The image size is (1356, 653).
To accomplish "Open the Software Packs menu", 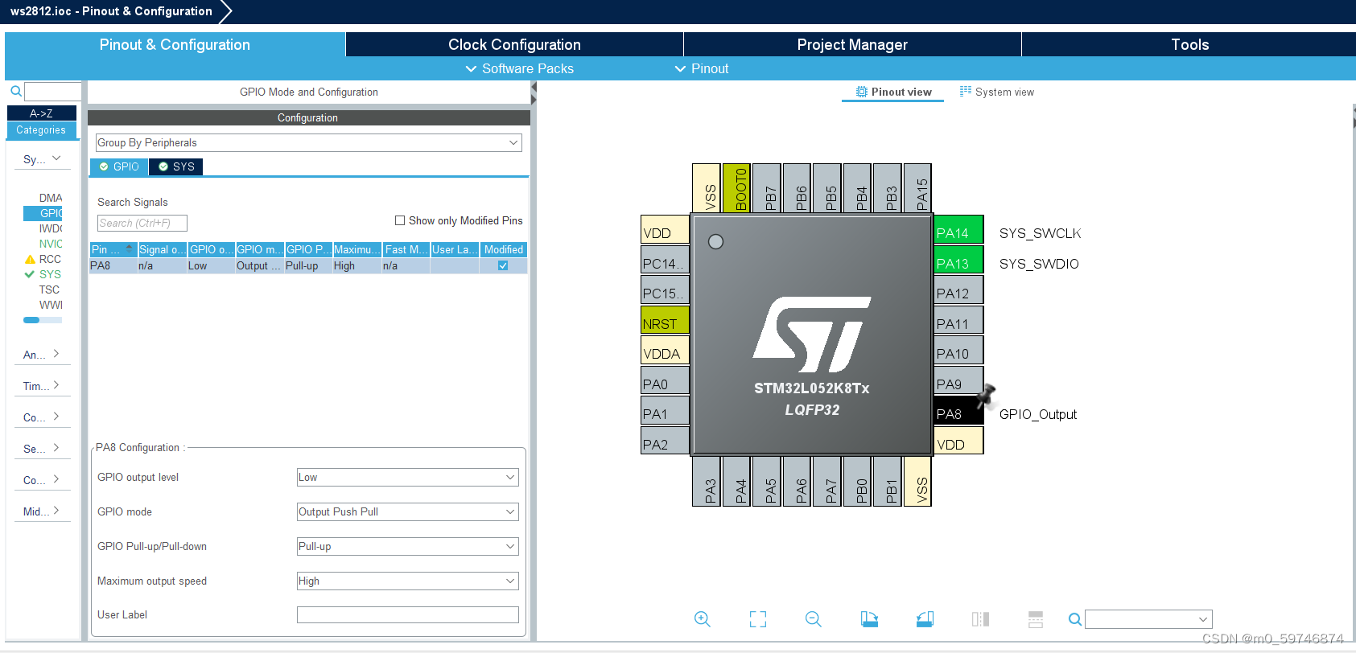I will [x=520, y=69].
